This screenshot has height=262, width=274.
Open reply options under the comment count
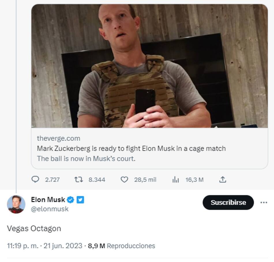point(36,180)
